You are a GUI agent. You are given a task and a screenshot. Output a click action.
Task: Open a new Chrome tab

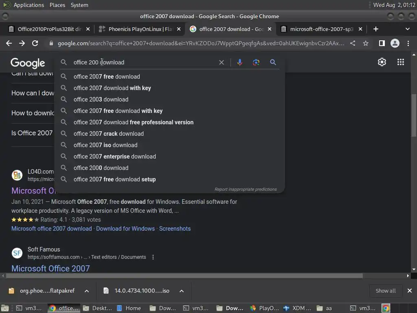(x=376, y=29)
